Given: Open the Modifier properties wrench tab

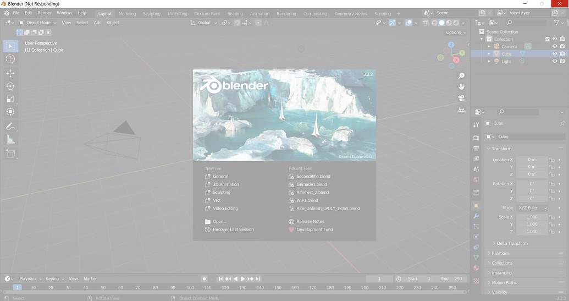Looking at the screenshot, I should (476, 216).
